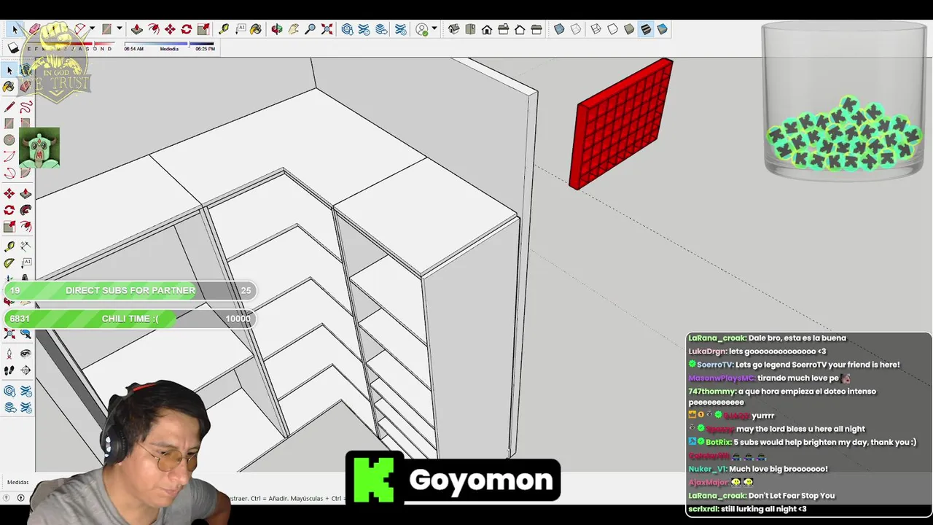
Task: Switch to Top view
Action: click(470, 29)
